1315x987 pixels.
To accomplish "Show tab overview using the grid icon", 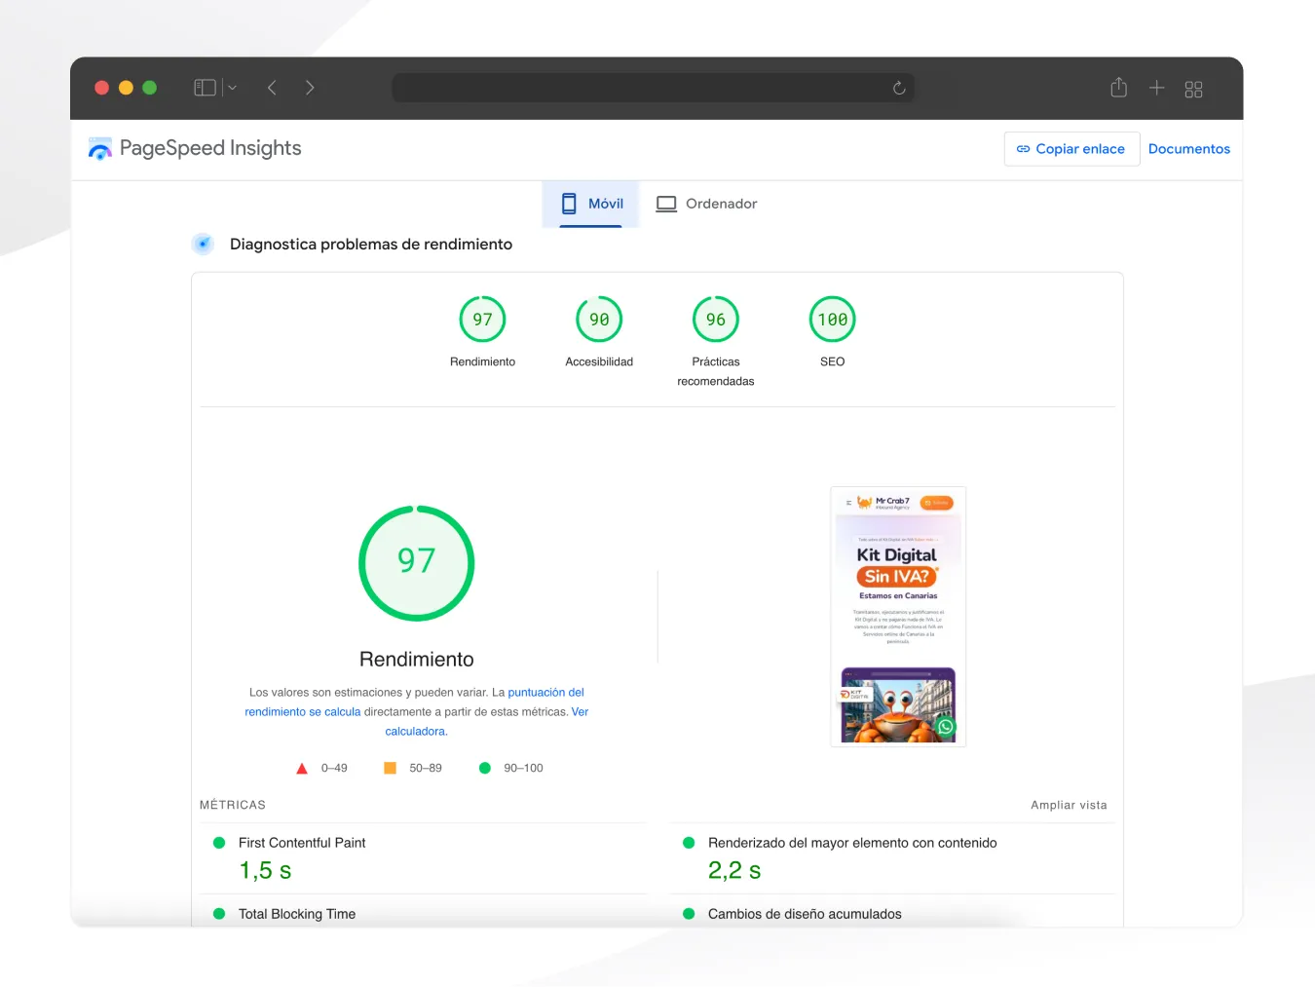I will pyautogui.click(x=1192, y=89).
